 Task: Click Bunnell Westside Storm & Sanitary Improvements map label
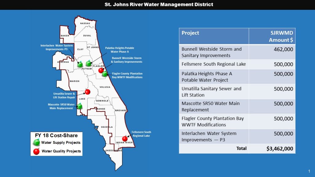point(126,60)
